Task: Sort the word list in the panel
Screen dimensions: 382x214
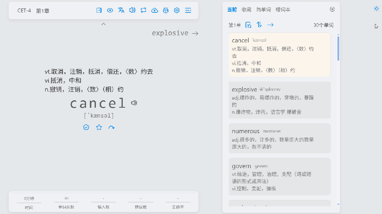Action: coord(259,25)
